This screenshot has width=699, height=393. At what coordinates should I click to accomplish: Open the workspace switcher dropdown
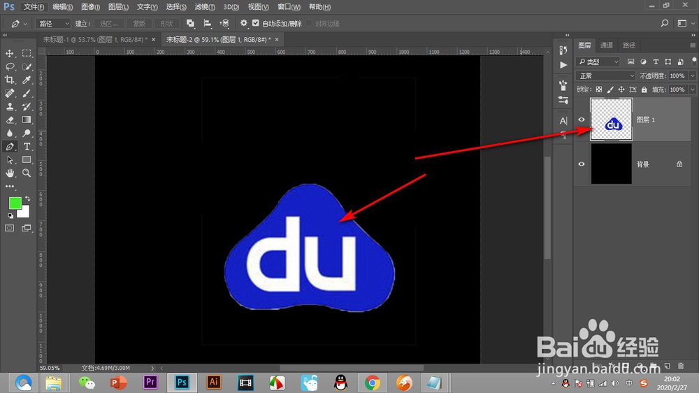click(684, 23)
